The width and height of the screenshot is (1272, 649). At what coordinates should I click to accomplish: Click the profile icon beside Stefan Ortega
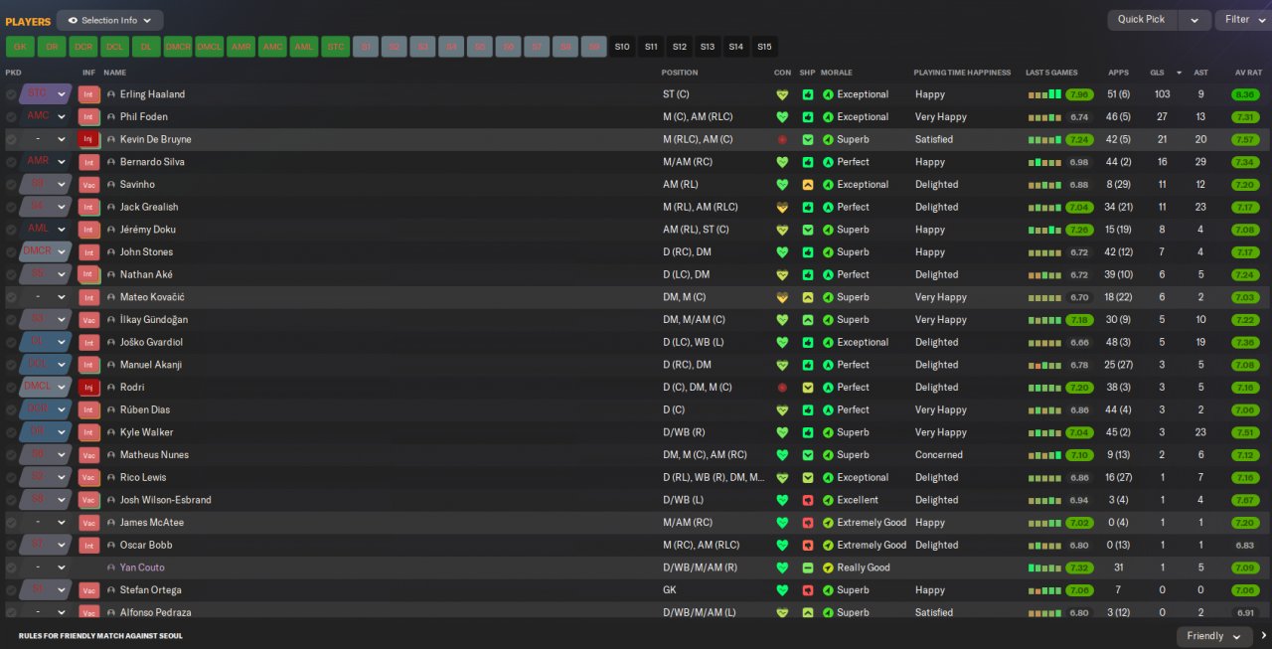tap(111, 590)
